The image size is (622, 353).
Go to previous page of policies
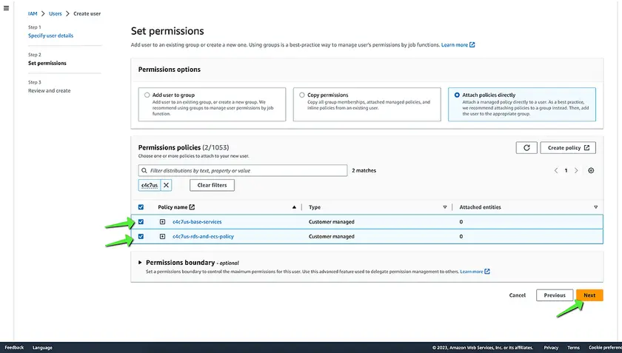[x=556, y=170]
